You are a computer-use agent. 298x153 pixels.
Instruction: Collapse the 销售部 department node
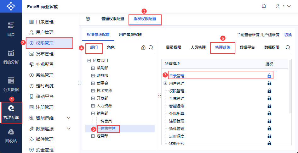click(93, 113)
